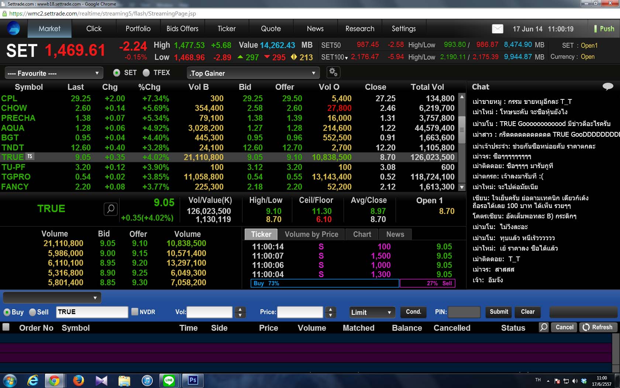Viewport: 620px width, 388px height.
Task: Switch to Google Chrome on the taskbar
Action: point(54,380)
